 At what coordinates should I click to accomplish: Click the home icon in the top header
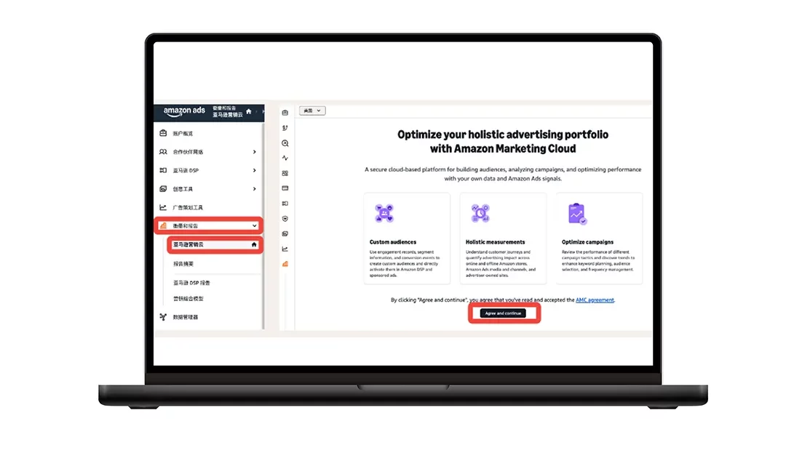pos(249,111)
